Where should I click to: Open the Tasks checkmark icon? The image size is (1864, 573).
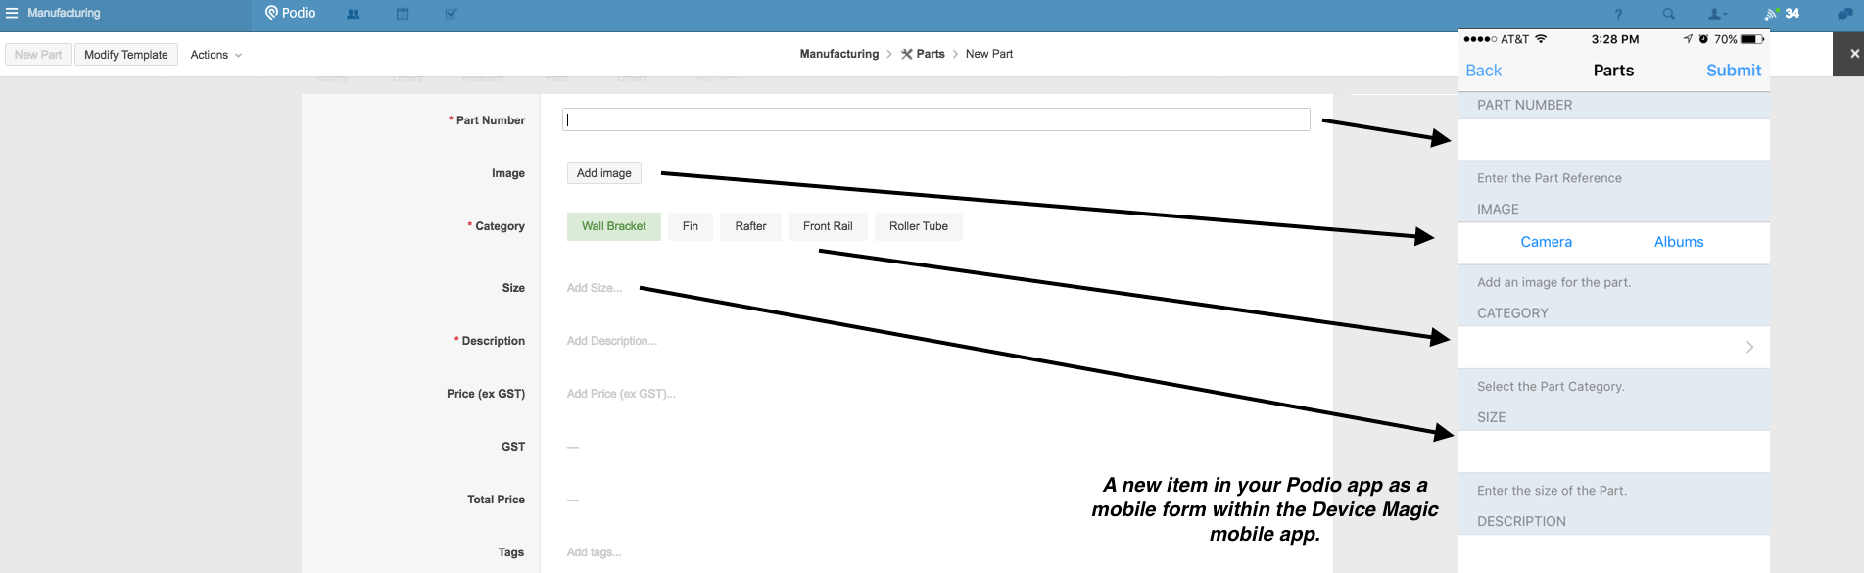(451, 15)
